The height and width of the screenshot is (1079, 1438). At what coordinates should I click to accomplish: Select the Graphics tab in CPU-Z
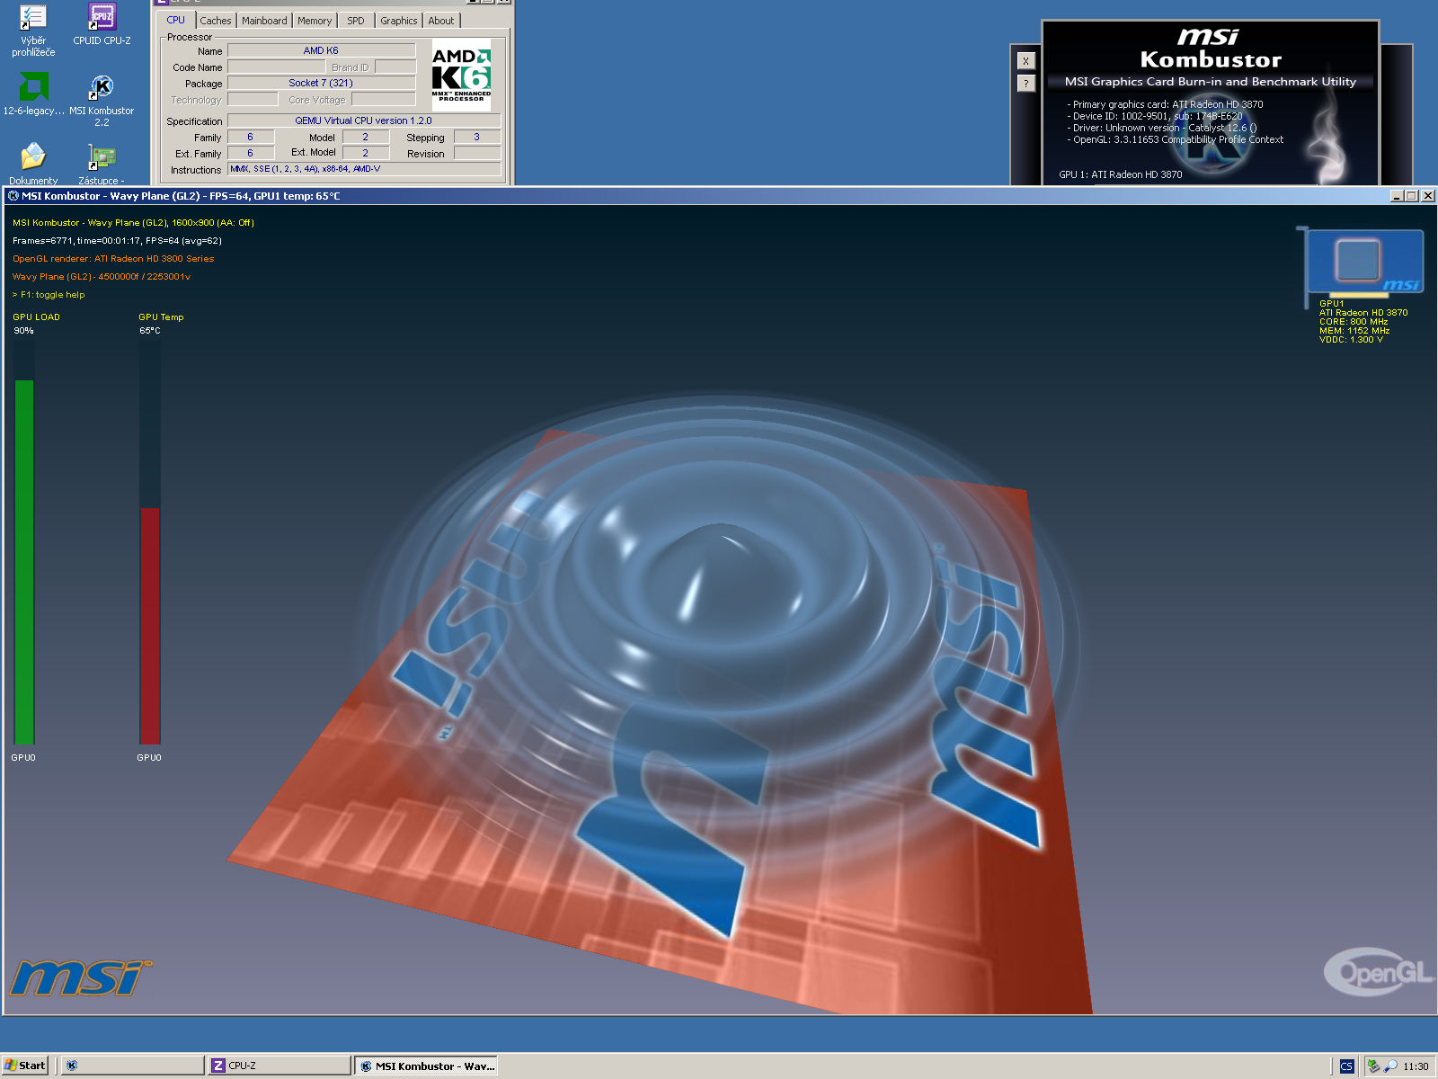pyautogui.click(x=398, y=21)
